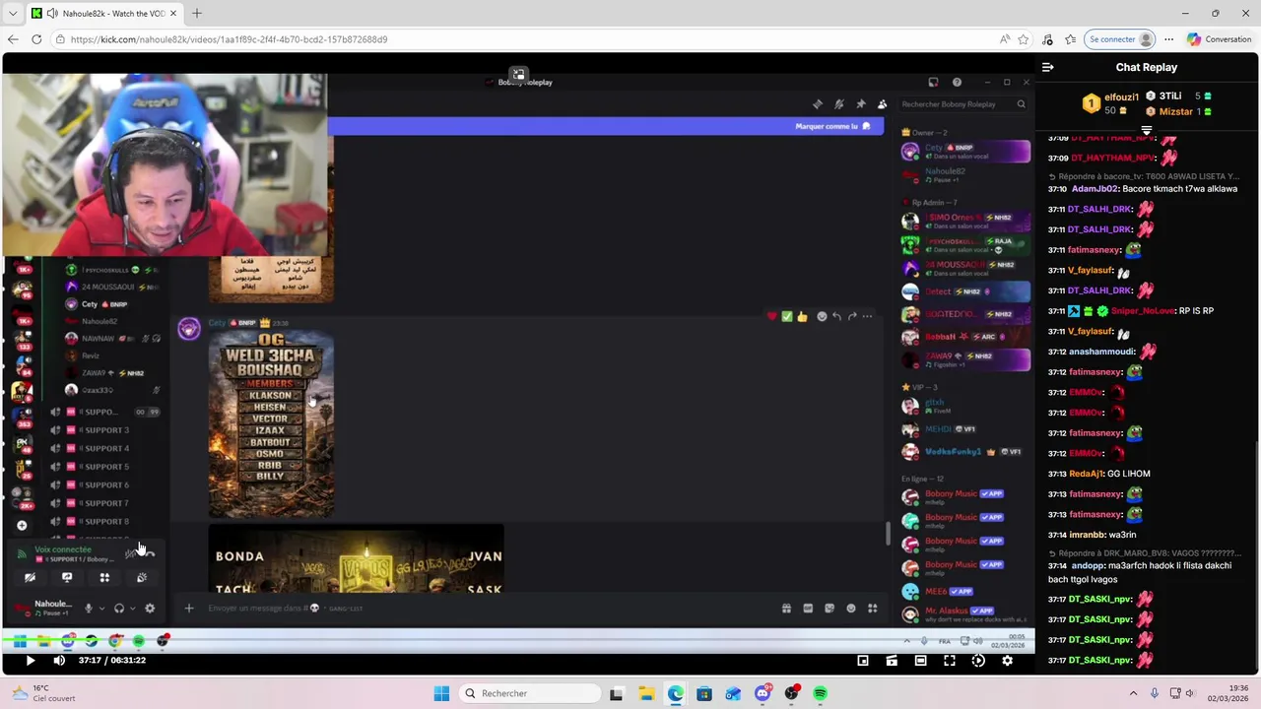Open Mizstar leaderboard entry

[1175, 111]
